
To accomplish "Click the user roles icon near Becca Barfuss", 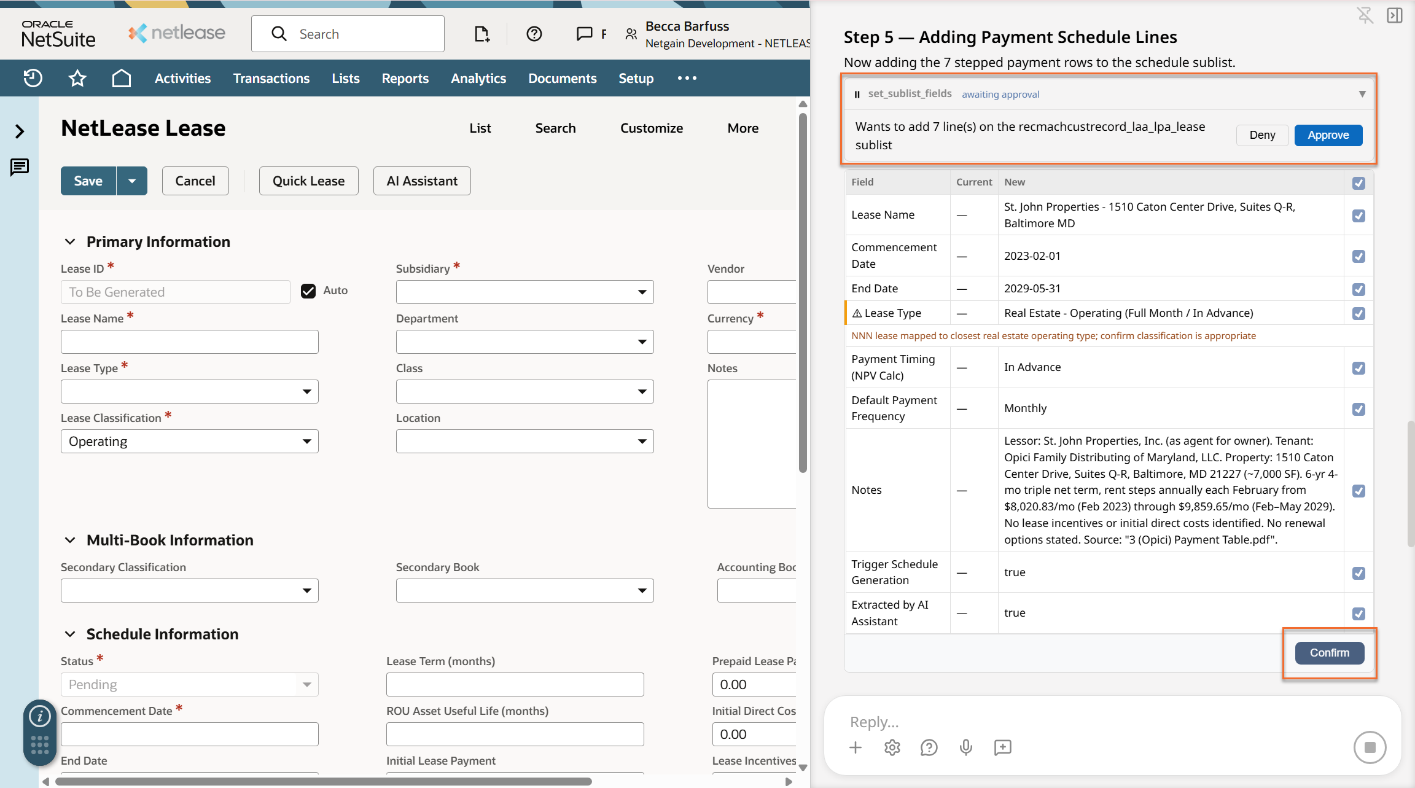I will tap(631, 34).
